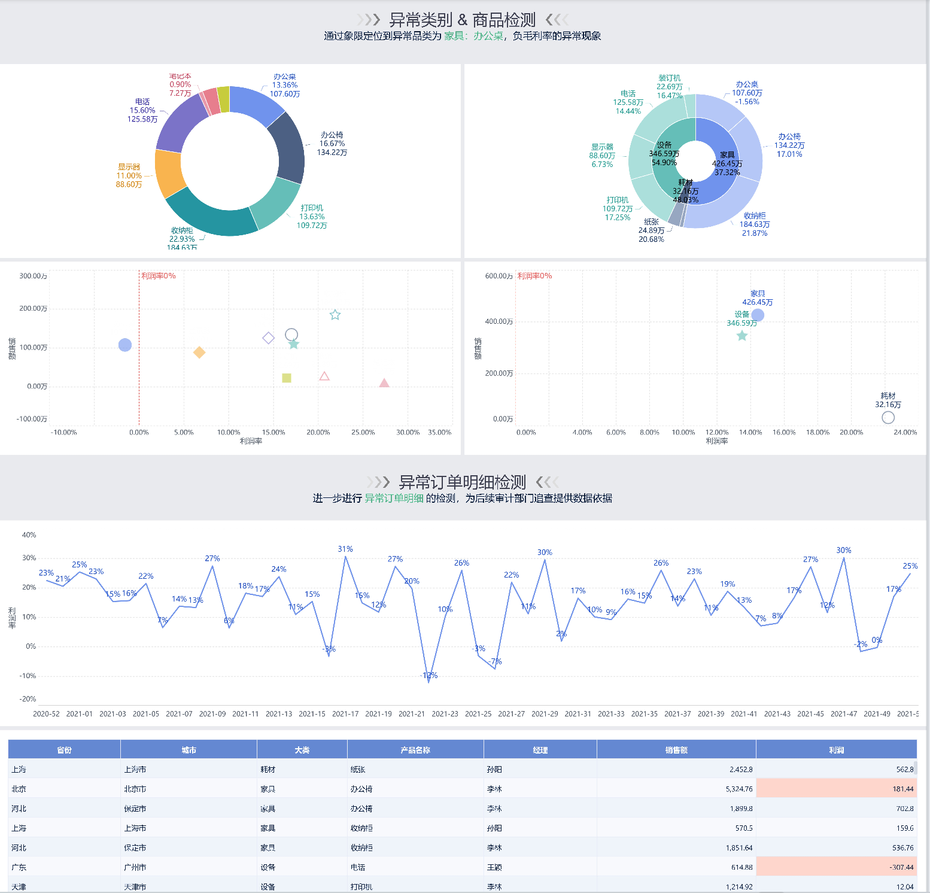Click the table's vertical scrollbar
The image size is (930, 893).
click(x=915, y=767)
